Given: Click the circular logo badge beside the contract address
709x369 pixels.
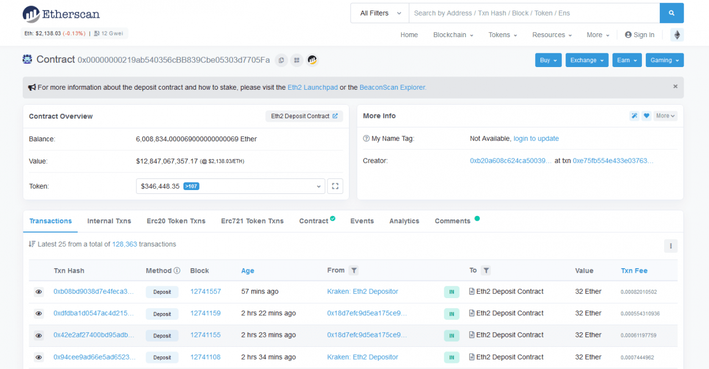Looking at the screenshot, I should pyautogui.click(x=312, y=60).
